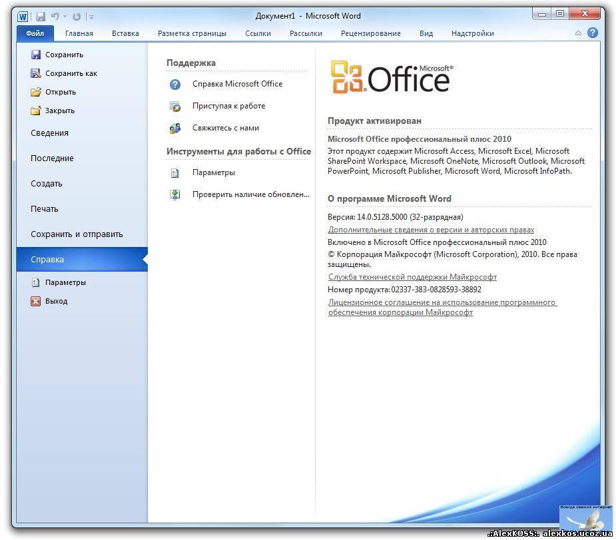Click Проверить наличие обновлен... text button
Image resolution: width=616 pixels, height=540 pixels.
pyautogui.click(x=250, y=194)
